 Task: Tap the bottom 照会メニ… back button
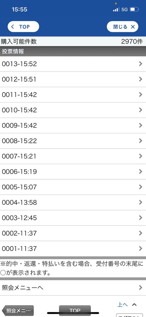click(18, 311)
